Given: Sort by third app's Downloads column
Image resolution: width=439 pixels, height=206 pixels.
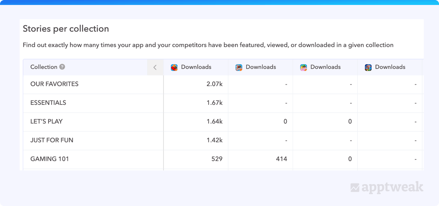Looking at the screenshot, I should (326, 67).
